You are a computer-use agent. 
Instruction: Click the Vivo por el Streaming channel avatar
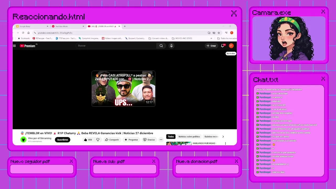[23, 140]
